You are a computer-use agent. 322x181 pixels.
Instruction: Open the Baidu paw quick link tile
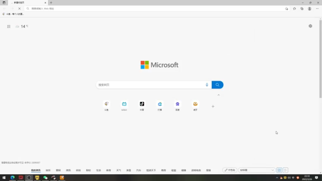point(178,106)
